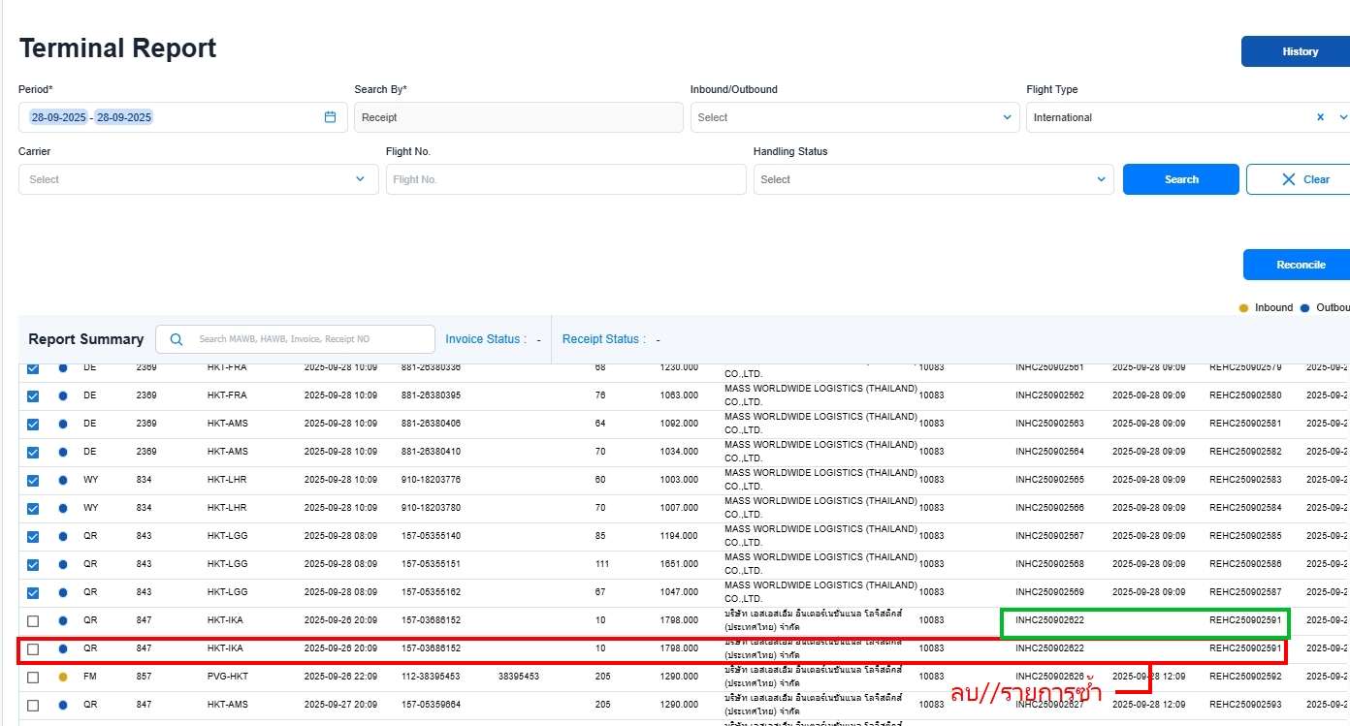Uncheck the row with MAWB 881-26380395
The width and height of the screenshot is (1350, 726).
[x=33, y=395]
